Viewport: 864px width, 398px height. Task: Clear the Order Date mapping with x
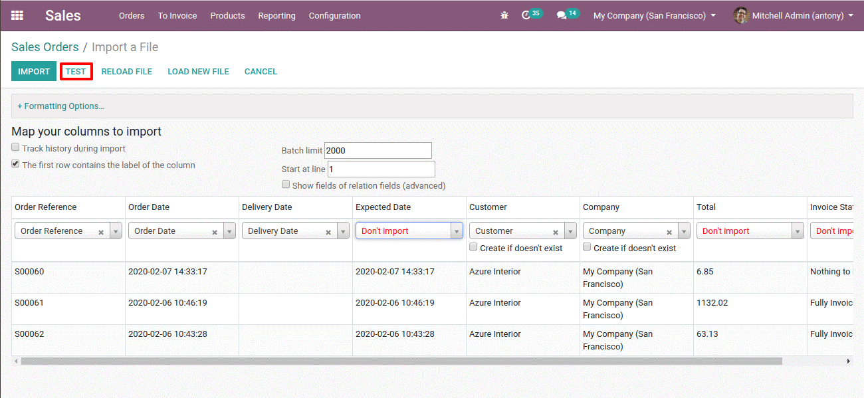[215, 232]
